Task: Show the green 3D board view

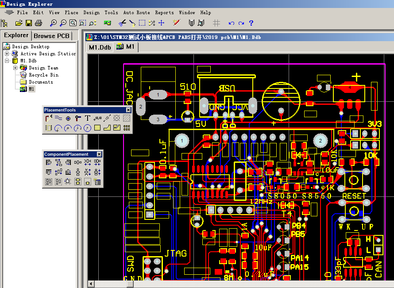Action: click(x=107, y=23)
